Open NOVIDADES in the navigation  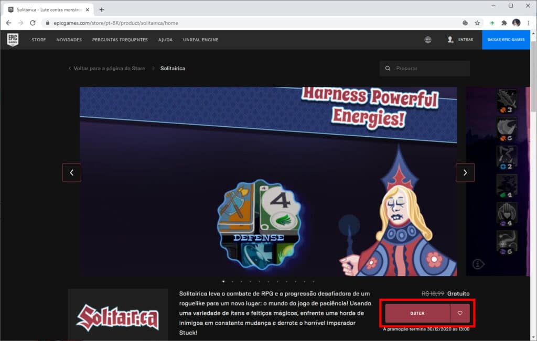pos(69,40)
